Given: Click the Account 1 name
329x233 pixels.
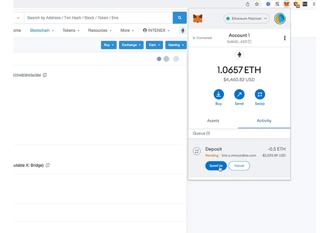Looking at the screenshot, I should pos(239,35).
